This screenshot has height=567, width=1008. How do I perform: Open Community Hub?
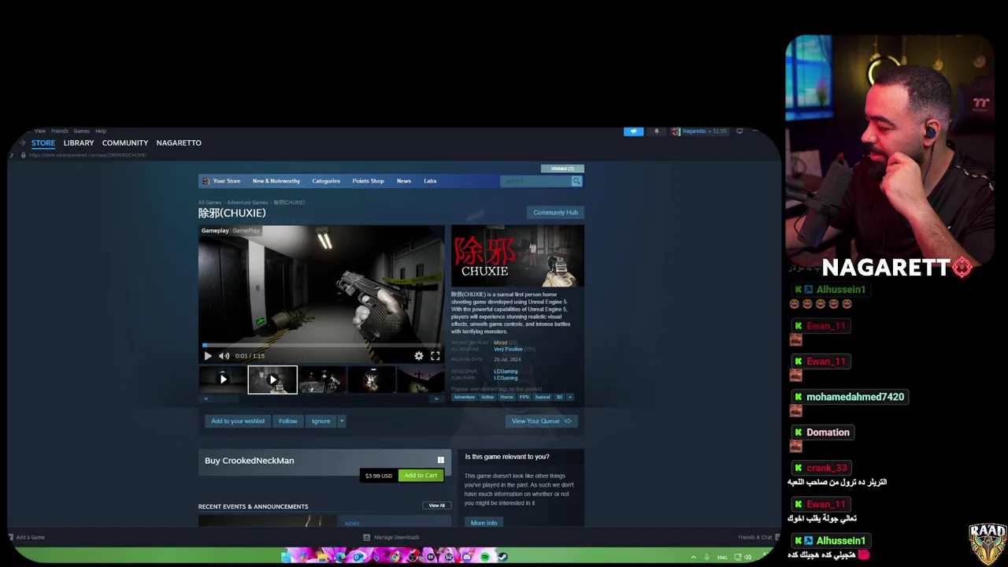click(x=555, y=213)
